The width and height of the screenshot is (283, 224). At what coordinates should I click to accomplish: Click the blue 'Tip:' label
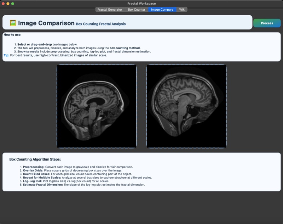tap(6, 55)
